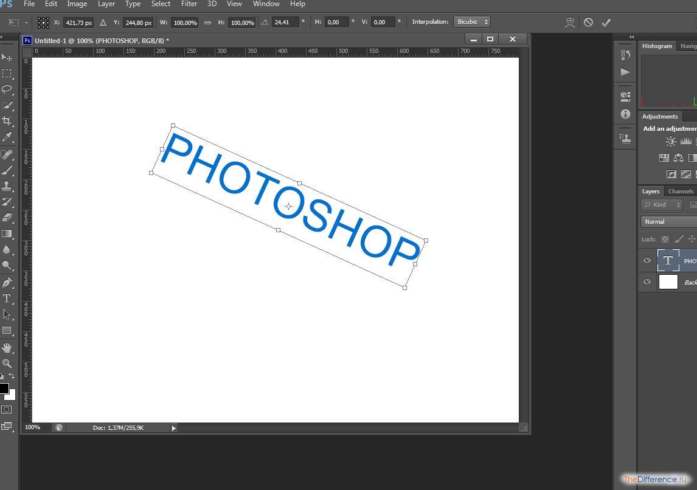Commit the transform with the checkmark
This screenshot has width=697, height=490.
tap(606, 22)
